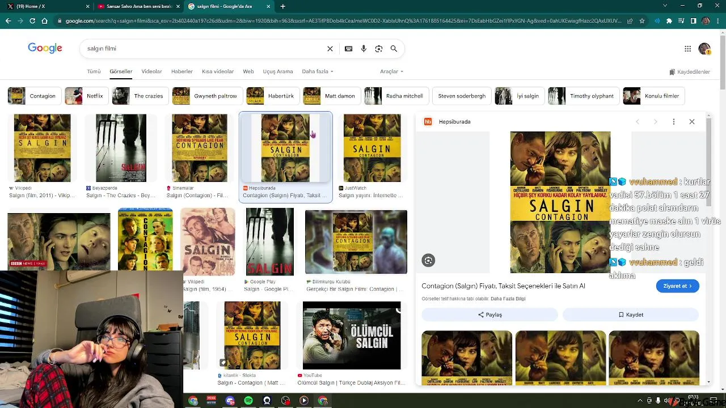Open the large Salgın Contagion poster in the preview

pos(560,202)
